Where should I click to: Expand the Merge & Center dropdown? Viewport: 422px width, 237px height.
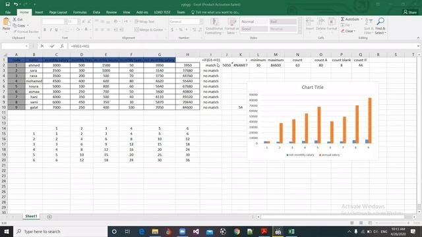166,30
